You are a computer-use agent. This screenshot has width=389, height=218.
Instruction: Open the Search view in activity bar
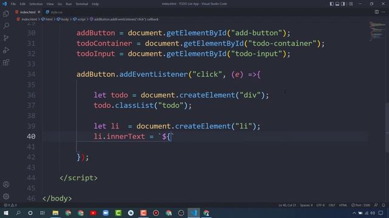coord(6,25)
